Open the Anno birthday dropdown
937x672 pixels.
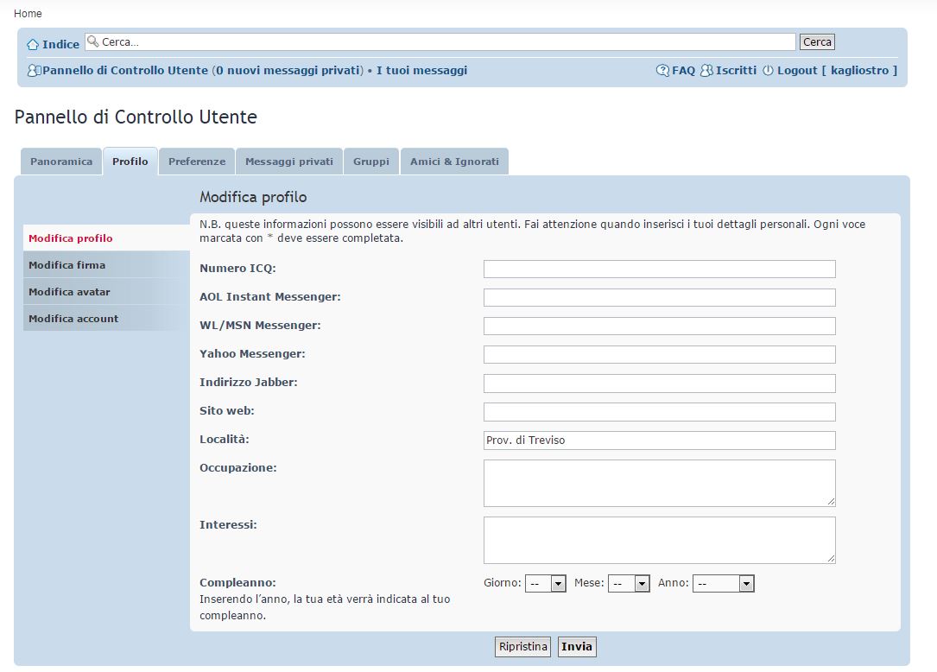[724, 584]
